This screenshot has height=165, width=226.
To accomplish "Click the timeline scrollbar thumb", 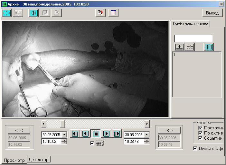I will point(62,124).
